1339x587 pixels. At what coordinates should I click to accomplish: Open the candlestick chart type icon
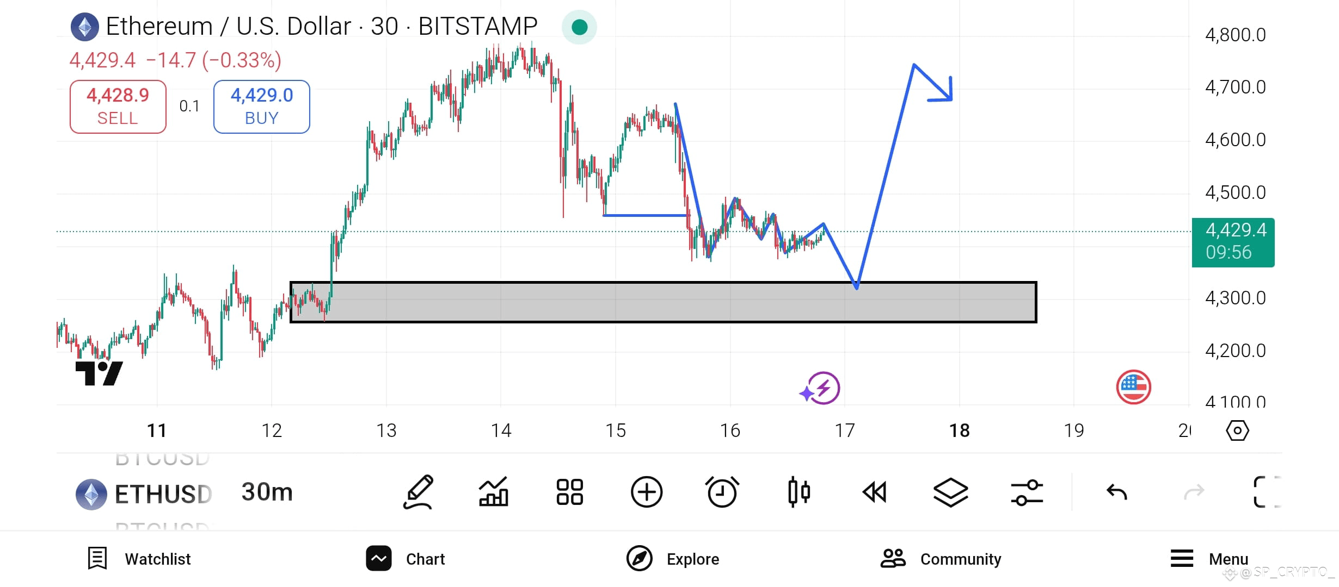click(799, 492)
